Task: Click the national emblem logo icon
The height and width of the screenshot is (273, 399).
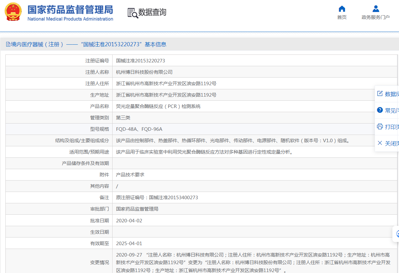Action: pyautogui.click(x=13, y=12)
